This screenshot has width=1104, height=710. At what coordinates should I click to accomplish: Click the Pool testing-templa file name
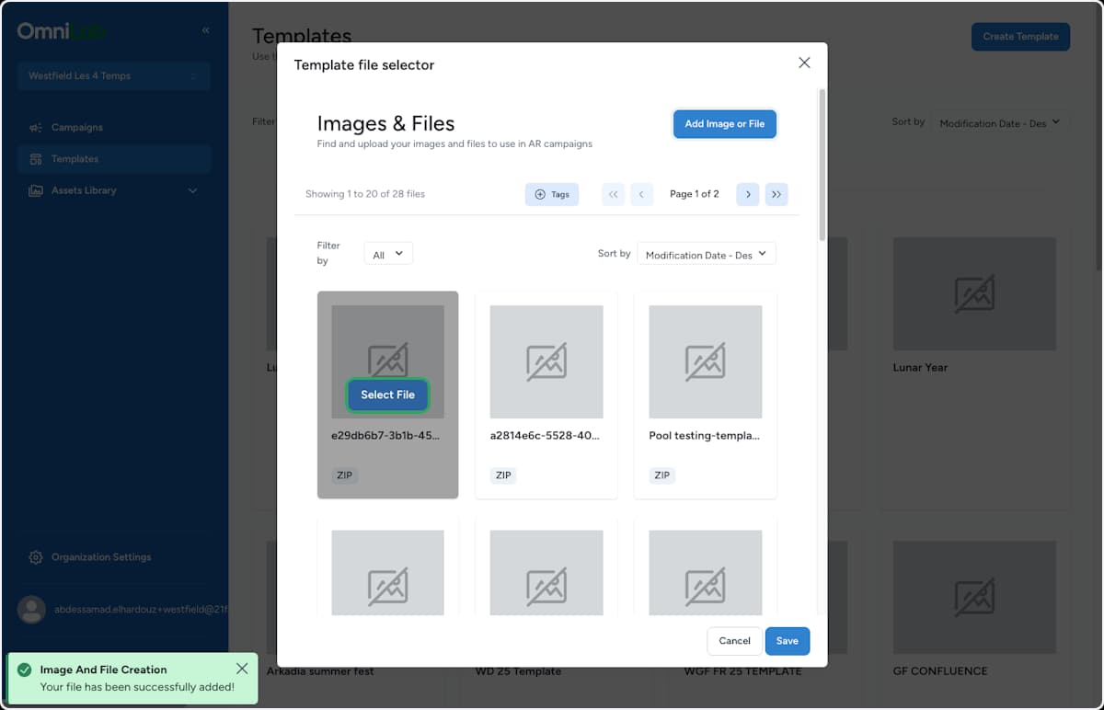pos(705,436)
